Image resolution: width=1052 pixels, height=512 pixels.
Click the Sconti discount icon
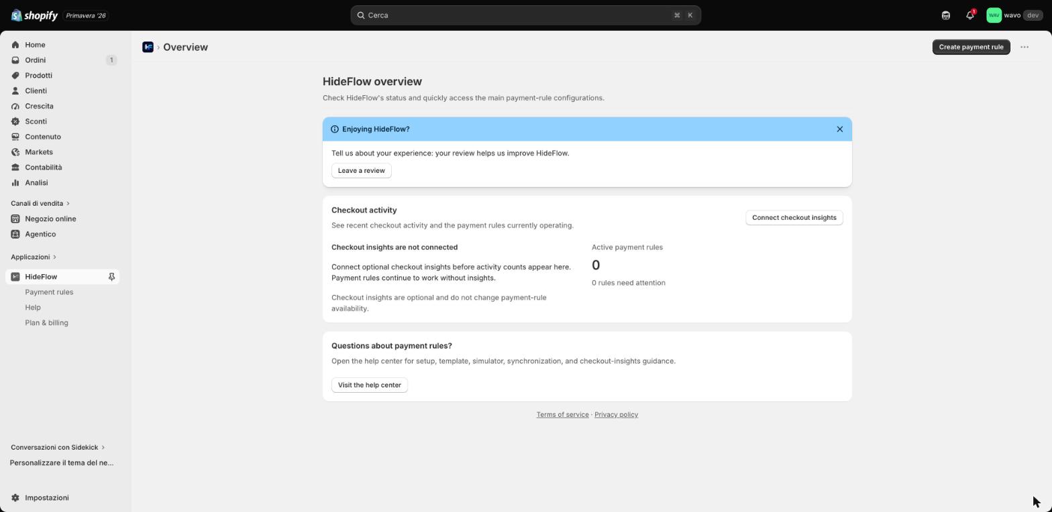click(x=15, y=122)
